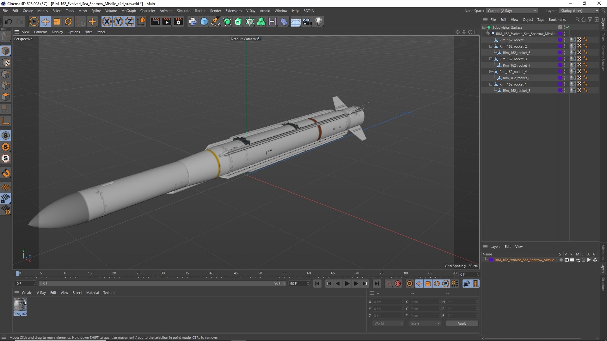
Task: Click the Enable Axis L-shaped icon
Action: click(x=6, y=121)
